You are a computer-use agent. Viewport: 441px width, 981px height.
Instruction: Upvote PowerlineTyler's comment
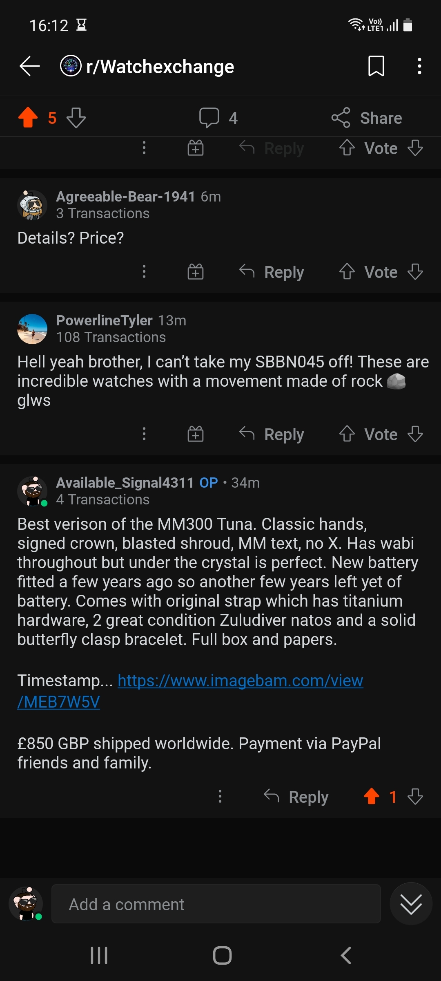click(x=347, y=434)
